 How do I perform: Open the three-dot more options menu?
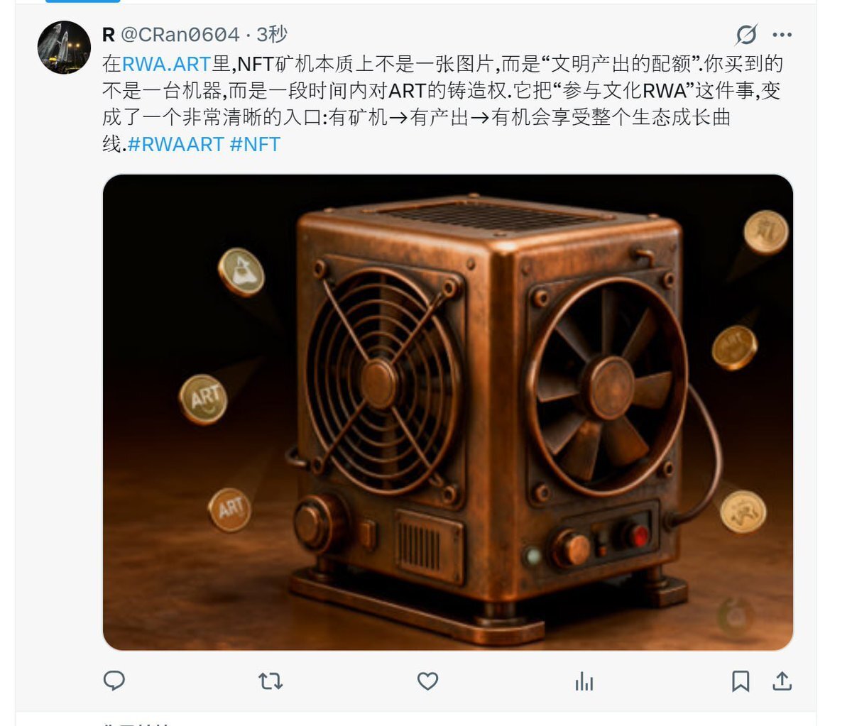tap(782, 34)
